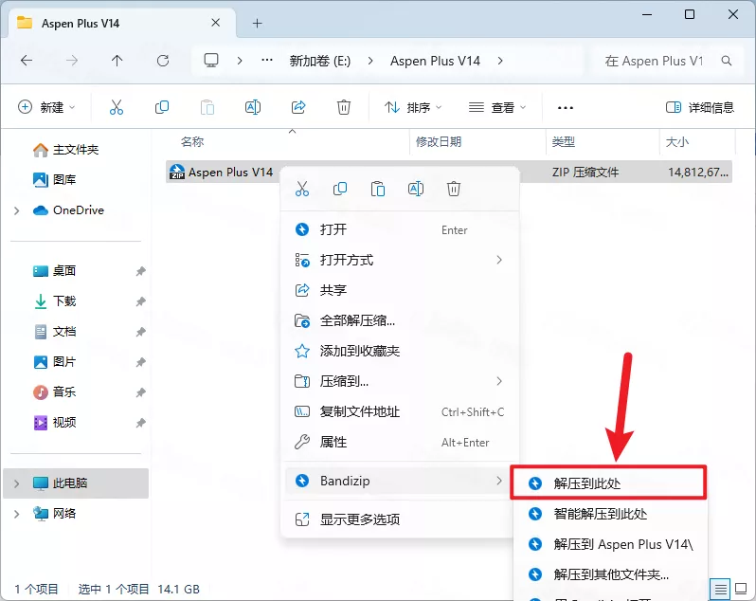Image resolution: width=756 pixels, height=601 pixels.
Task: Expand the 此电脑 tree node
Action: 16,483
